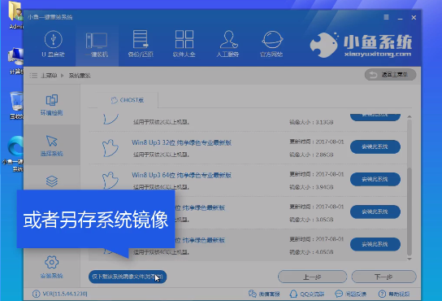
Task: Select the 选择系统 step in the sidebar
Action: click(x=51, y=146)
